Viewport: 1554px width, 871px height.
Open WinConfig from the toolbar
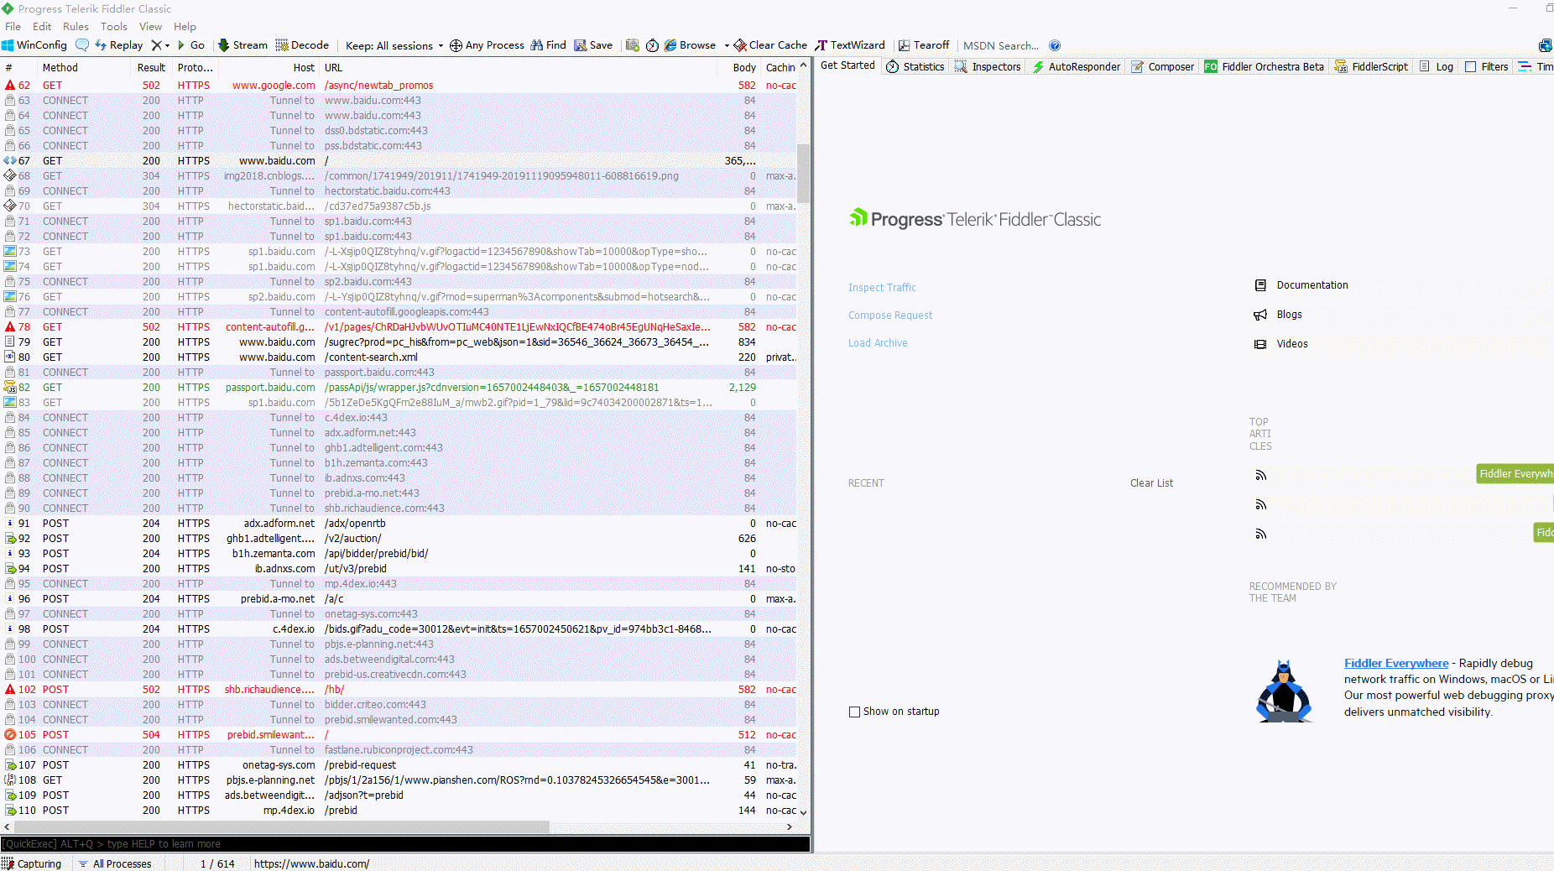pos(34,45)
